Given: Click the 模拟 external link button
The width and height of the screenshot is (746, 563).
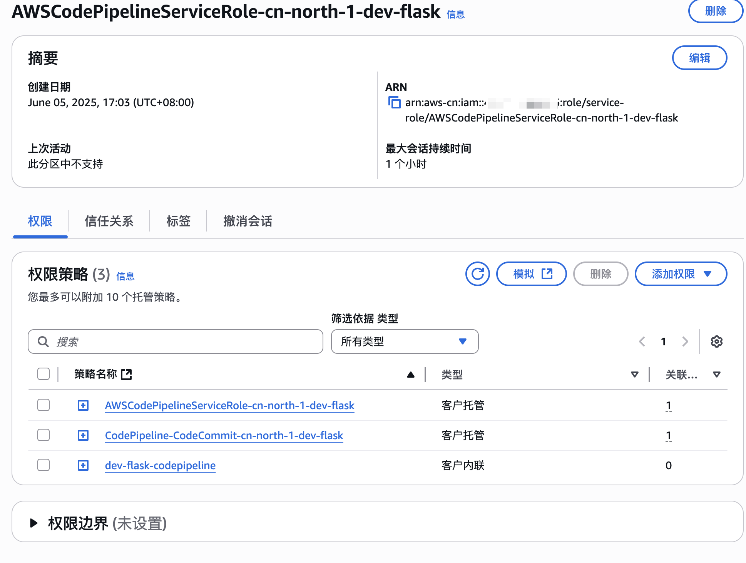Looking at the screenshot, I should (531, 274).
